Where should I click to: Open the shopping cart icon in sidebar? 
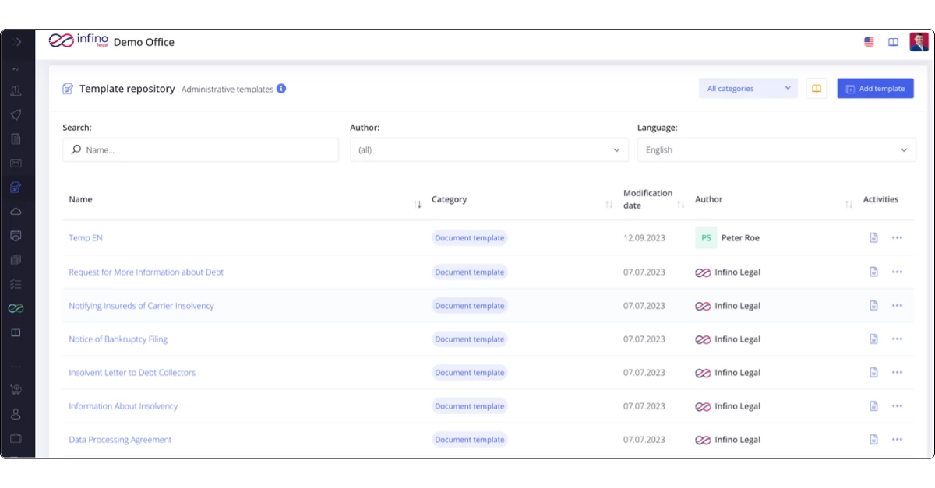pyautogui.click(x=16, y=390)
